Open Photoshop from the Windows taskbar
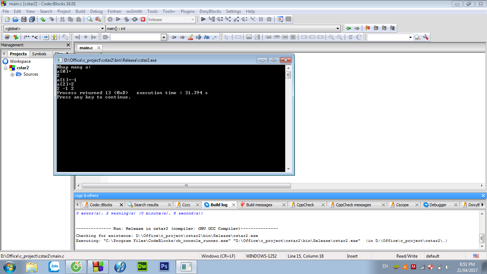Viewport: 487px width, 274px height. point(164,267)
